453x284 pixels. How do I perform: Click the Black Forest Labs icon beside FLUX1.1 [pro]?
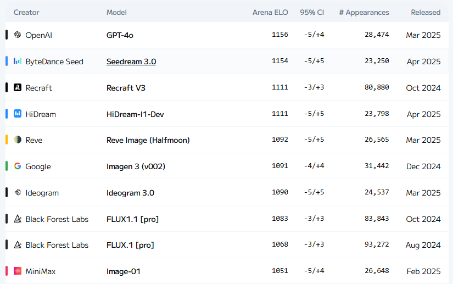[x=18, y=219]
